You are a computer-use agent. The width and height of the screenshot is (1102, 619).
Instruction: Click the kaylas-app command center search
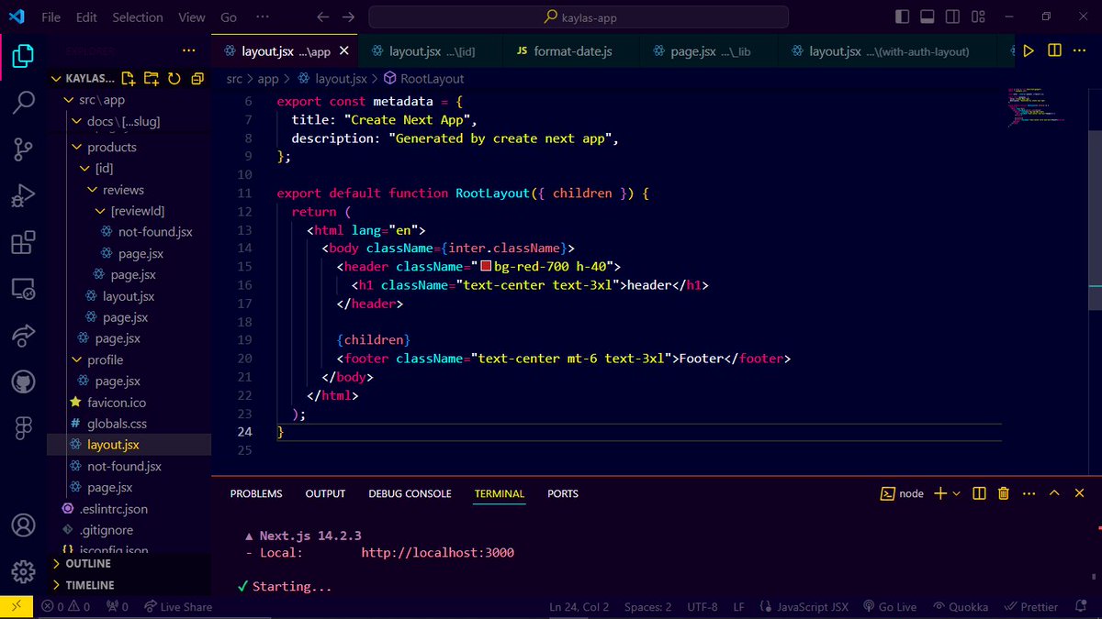pyautogui.click(x=579, y=17)
